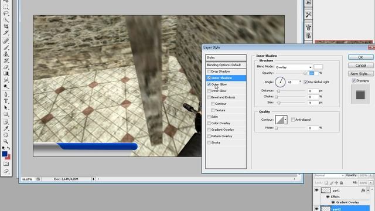Select the Slice tool
The height and width of the screenshot is (211, 375).
(6, 33)
